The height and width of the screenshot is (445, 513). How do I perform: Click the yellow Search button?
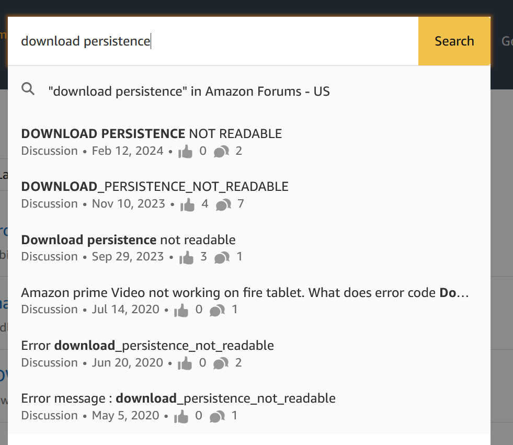coord(454,41)
